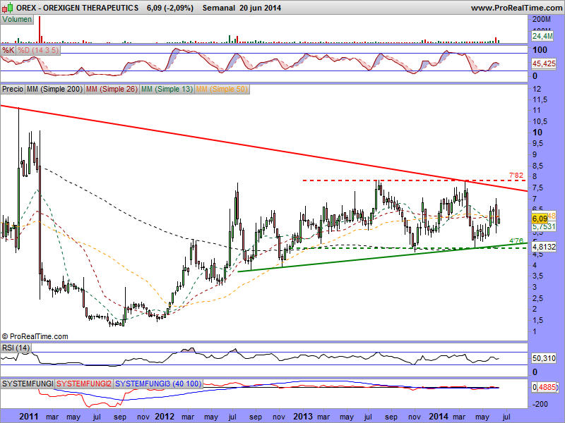
Task: Select the Precio price label
Action: pos(13,89)
